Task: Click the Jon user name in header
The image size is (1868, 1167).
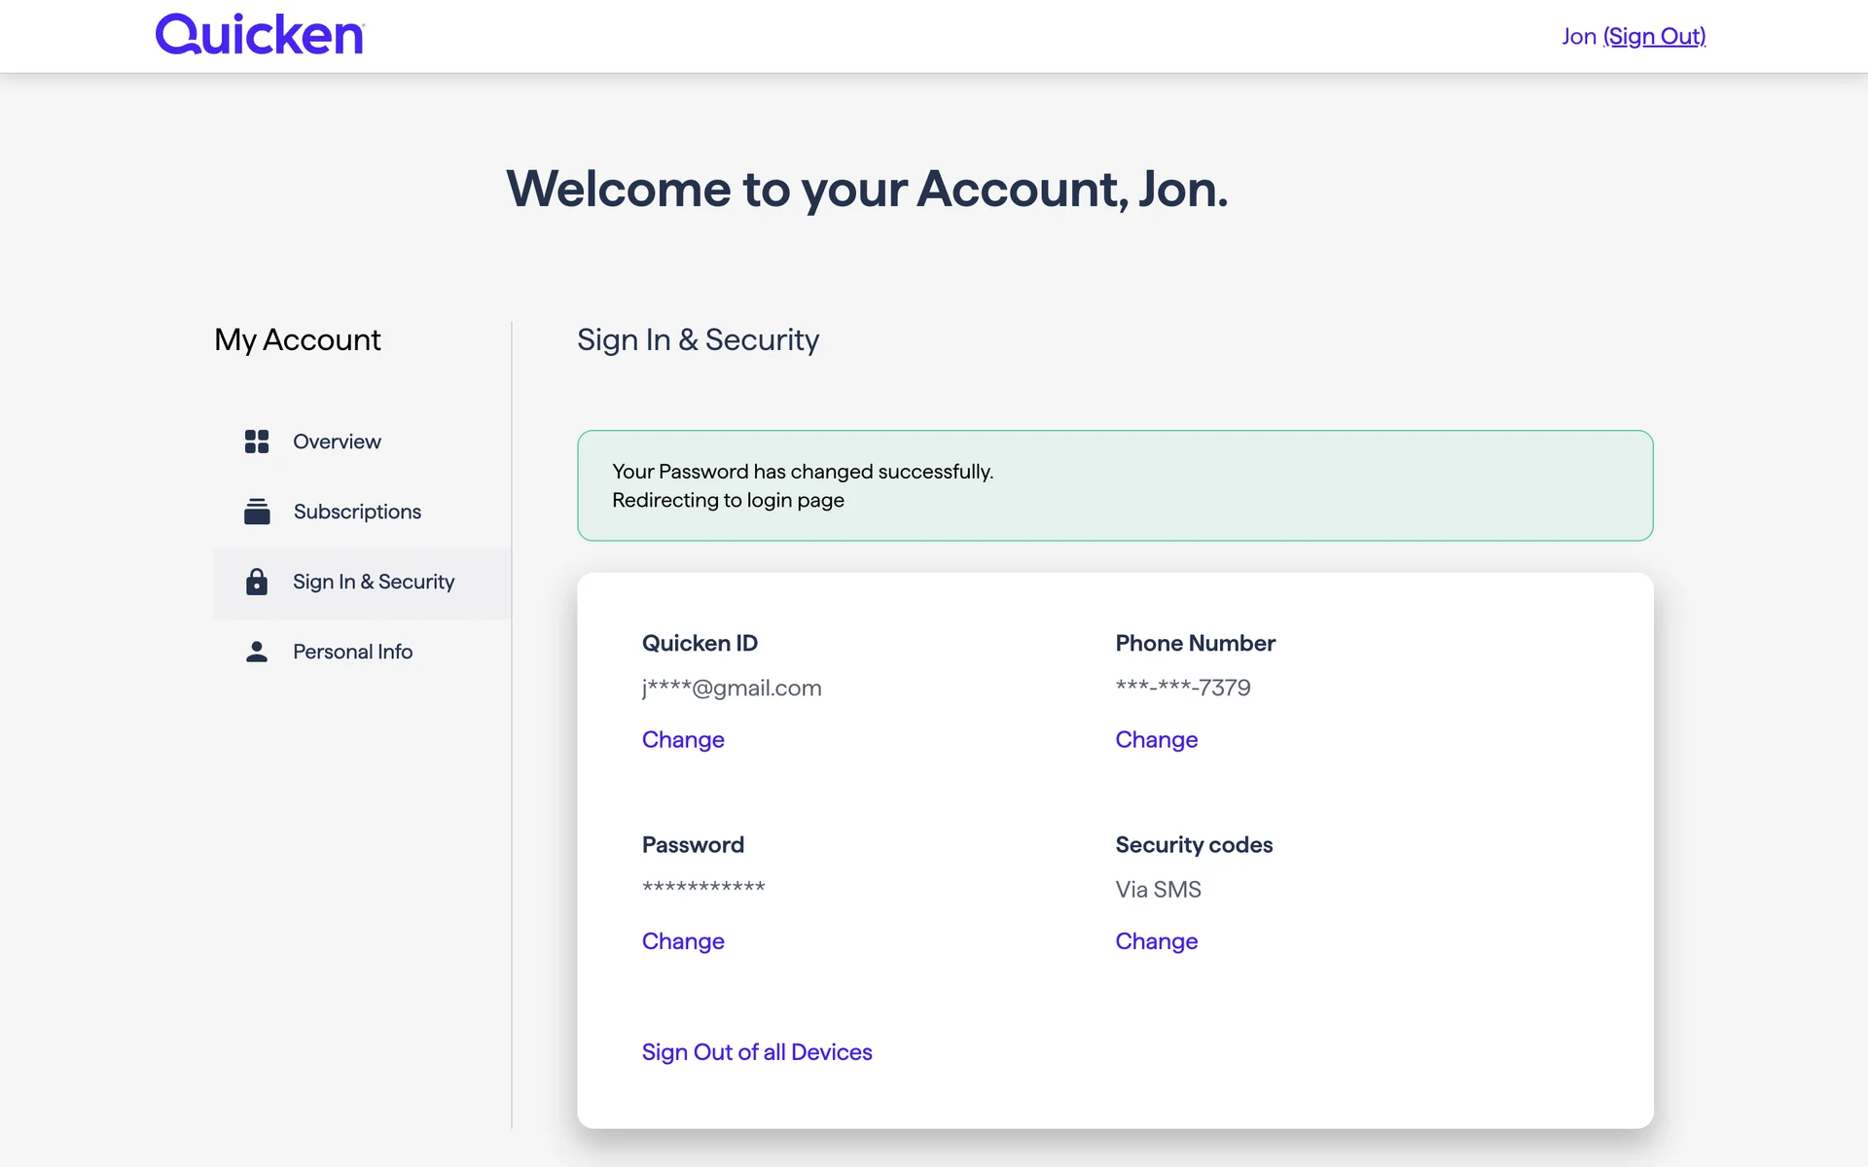Action: (x=1578, y=36)
